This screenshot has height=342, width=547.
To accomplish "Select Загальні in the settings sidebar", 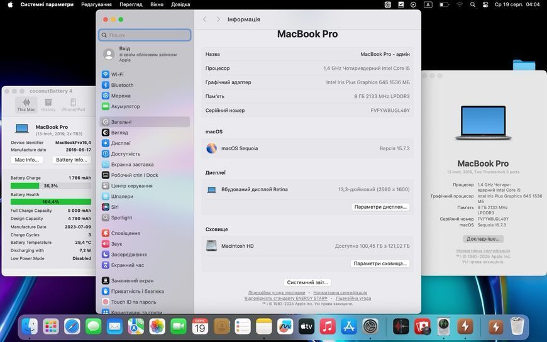I will coord(145,122).
